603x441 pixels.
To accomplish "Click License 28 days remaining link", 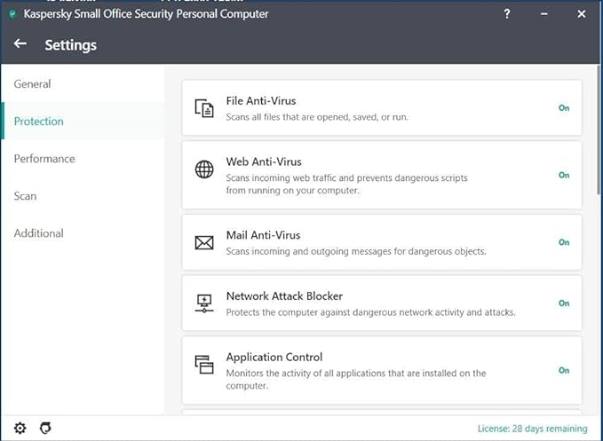I will click(x=532, y=429).
